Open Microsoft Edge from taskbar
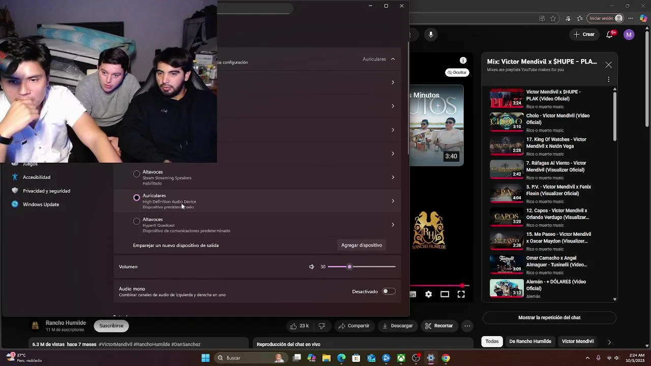Screen dimensions: 651x366 341,358
